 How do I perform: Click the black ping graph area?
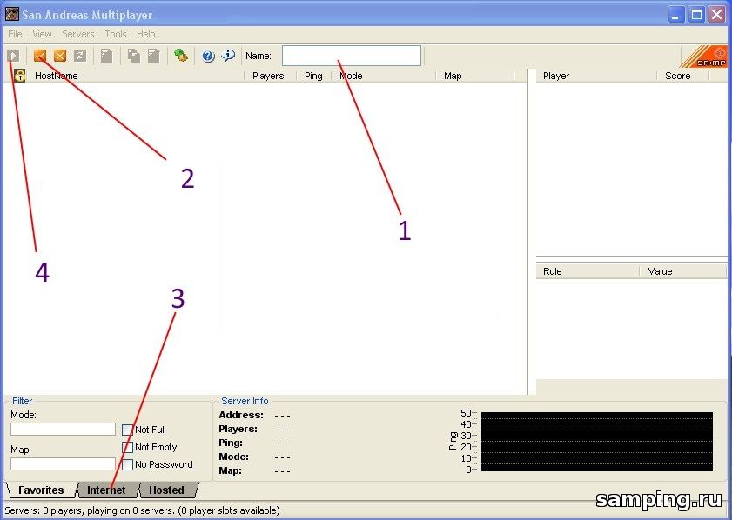coord(596,441)
